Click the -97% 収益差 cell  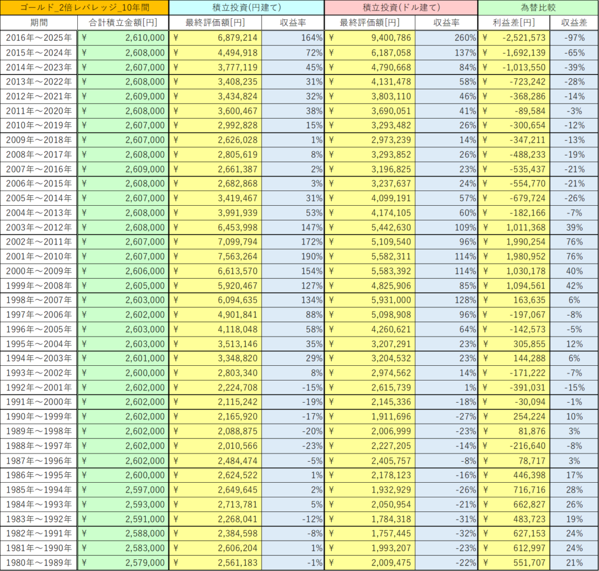(x=574, y=38)
